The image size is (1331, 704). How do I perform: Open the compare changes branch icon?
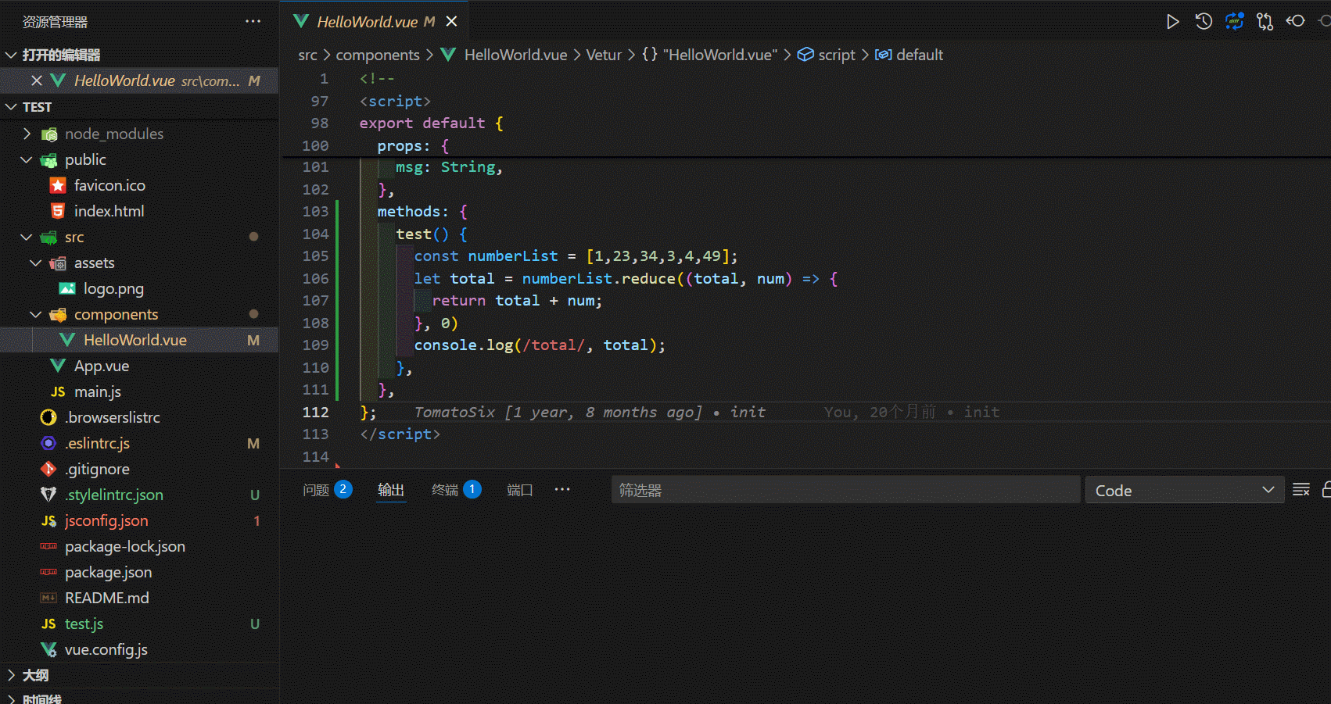1265,22
